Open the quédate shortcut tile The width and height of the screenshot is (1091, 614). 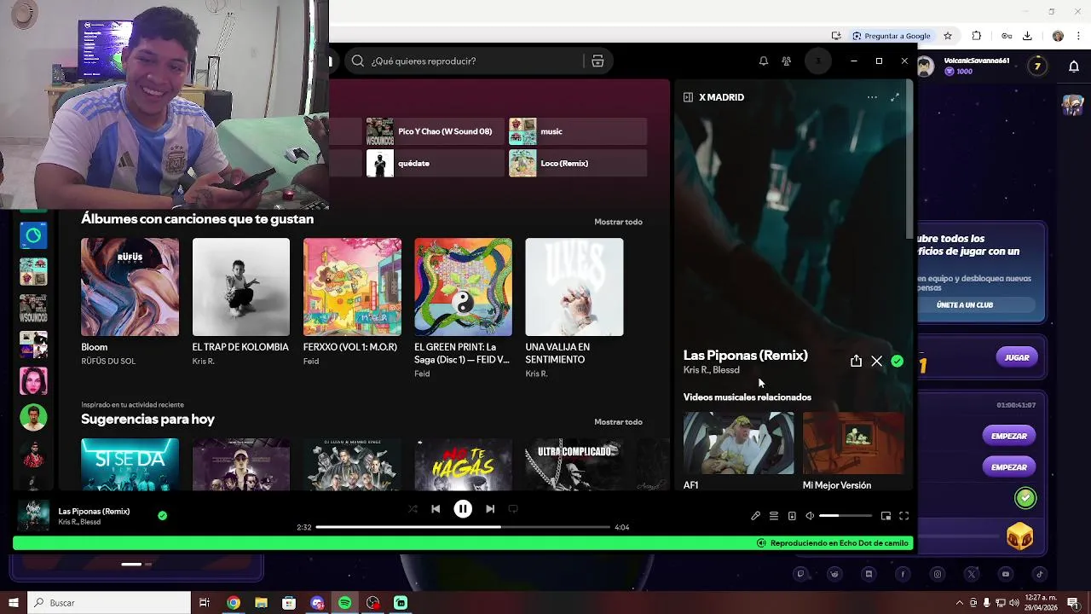[x=435, y=163]
